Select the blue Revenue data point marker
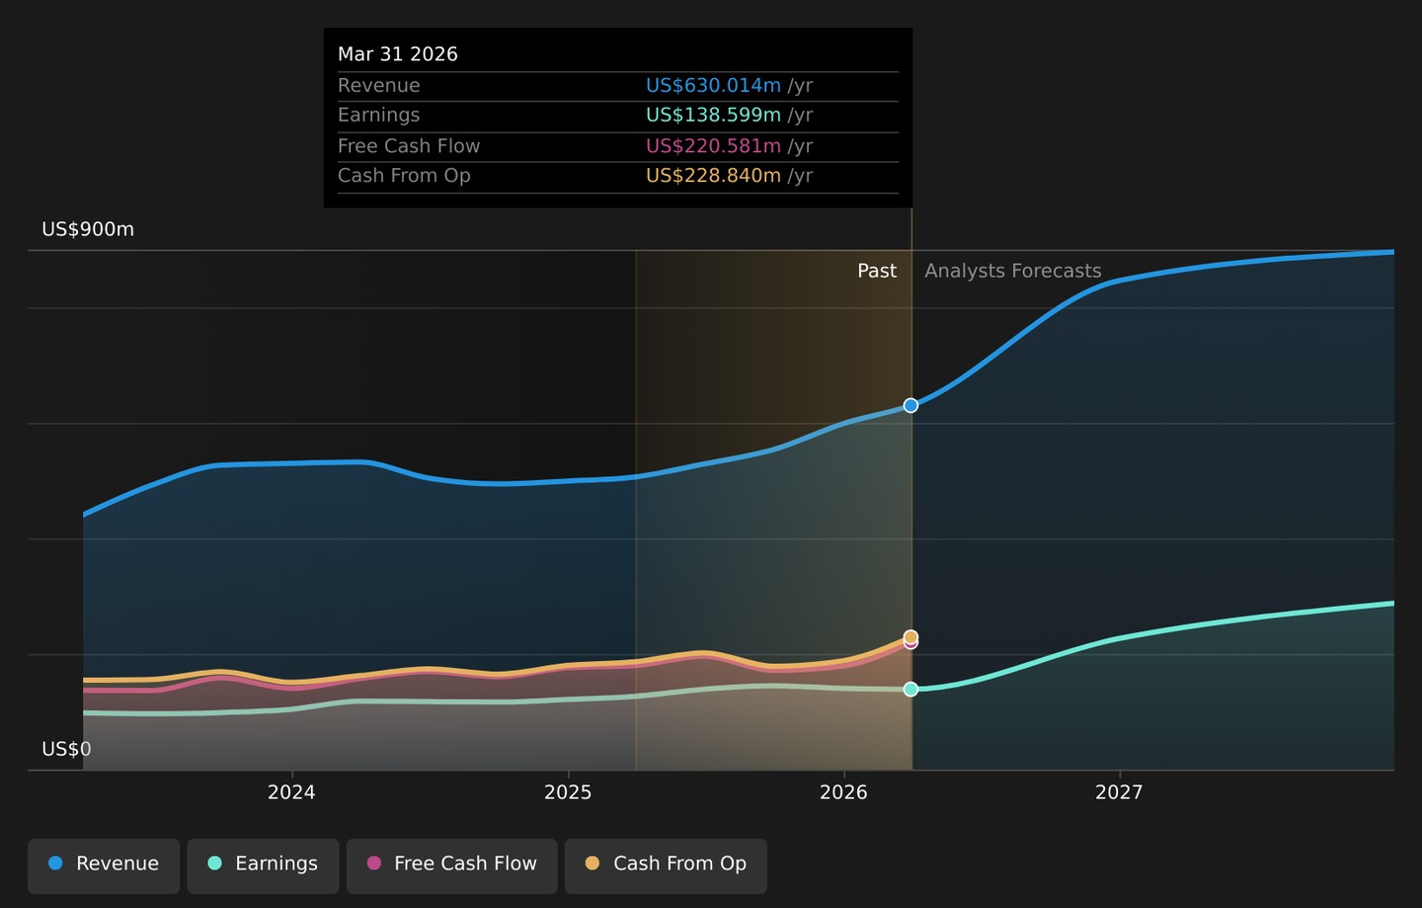 [x=910, y=405]
